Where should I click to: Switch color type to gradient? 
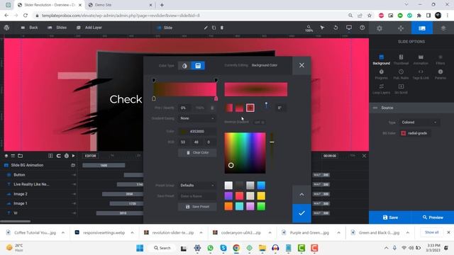coord(198,66)
